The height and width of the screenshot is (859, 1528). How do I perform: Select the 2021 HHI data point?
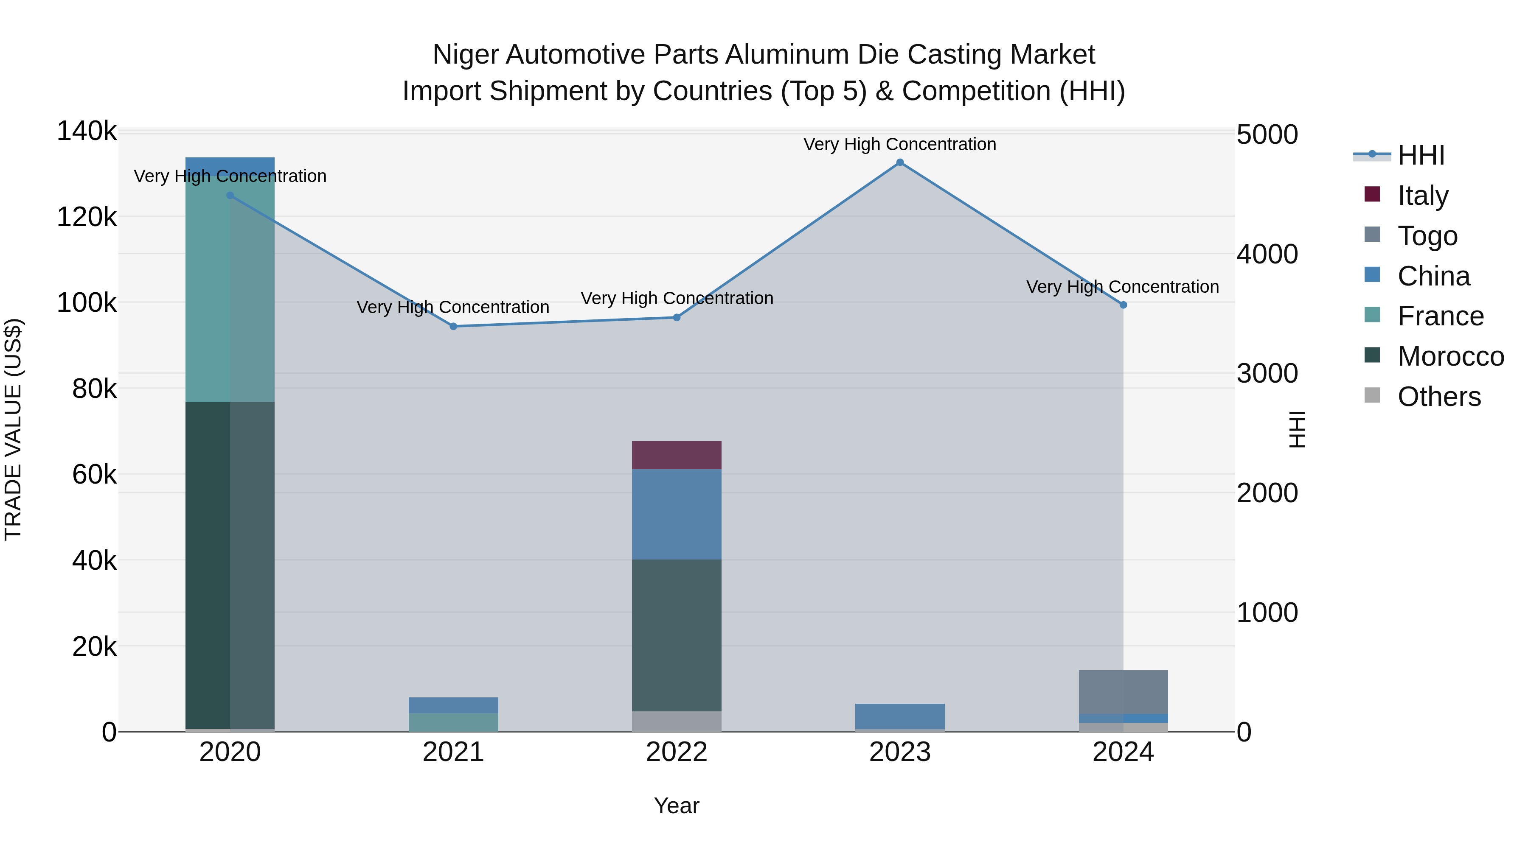[453, 327]
